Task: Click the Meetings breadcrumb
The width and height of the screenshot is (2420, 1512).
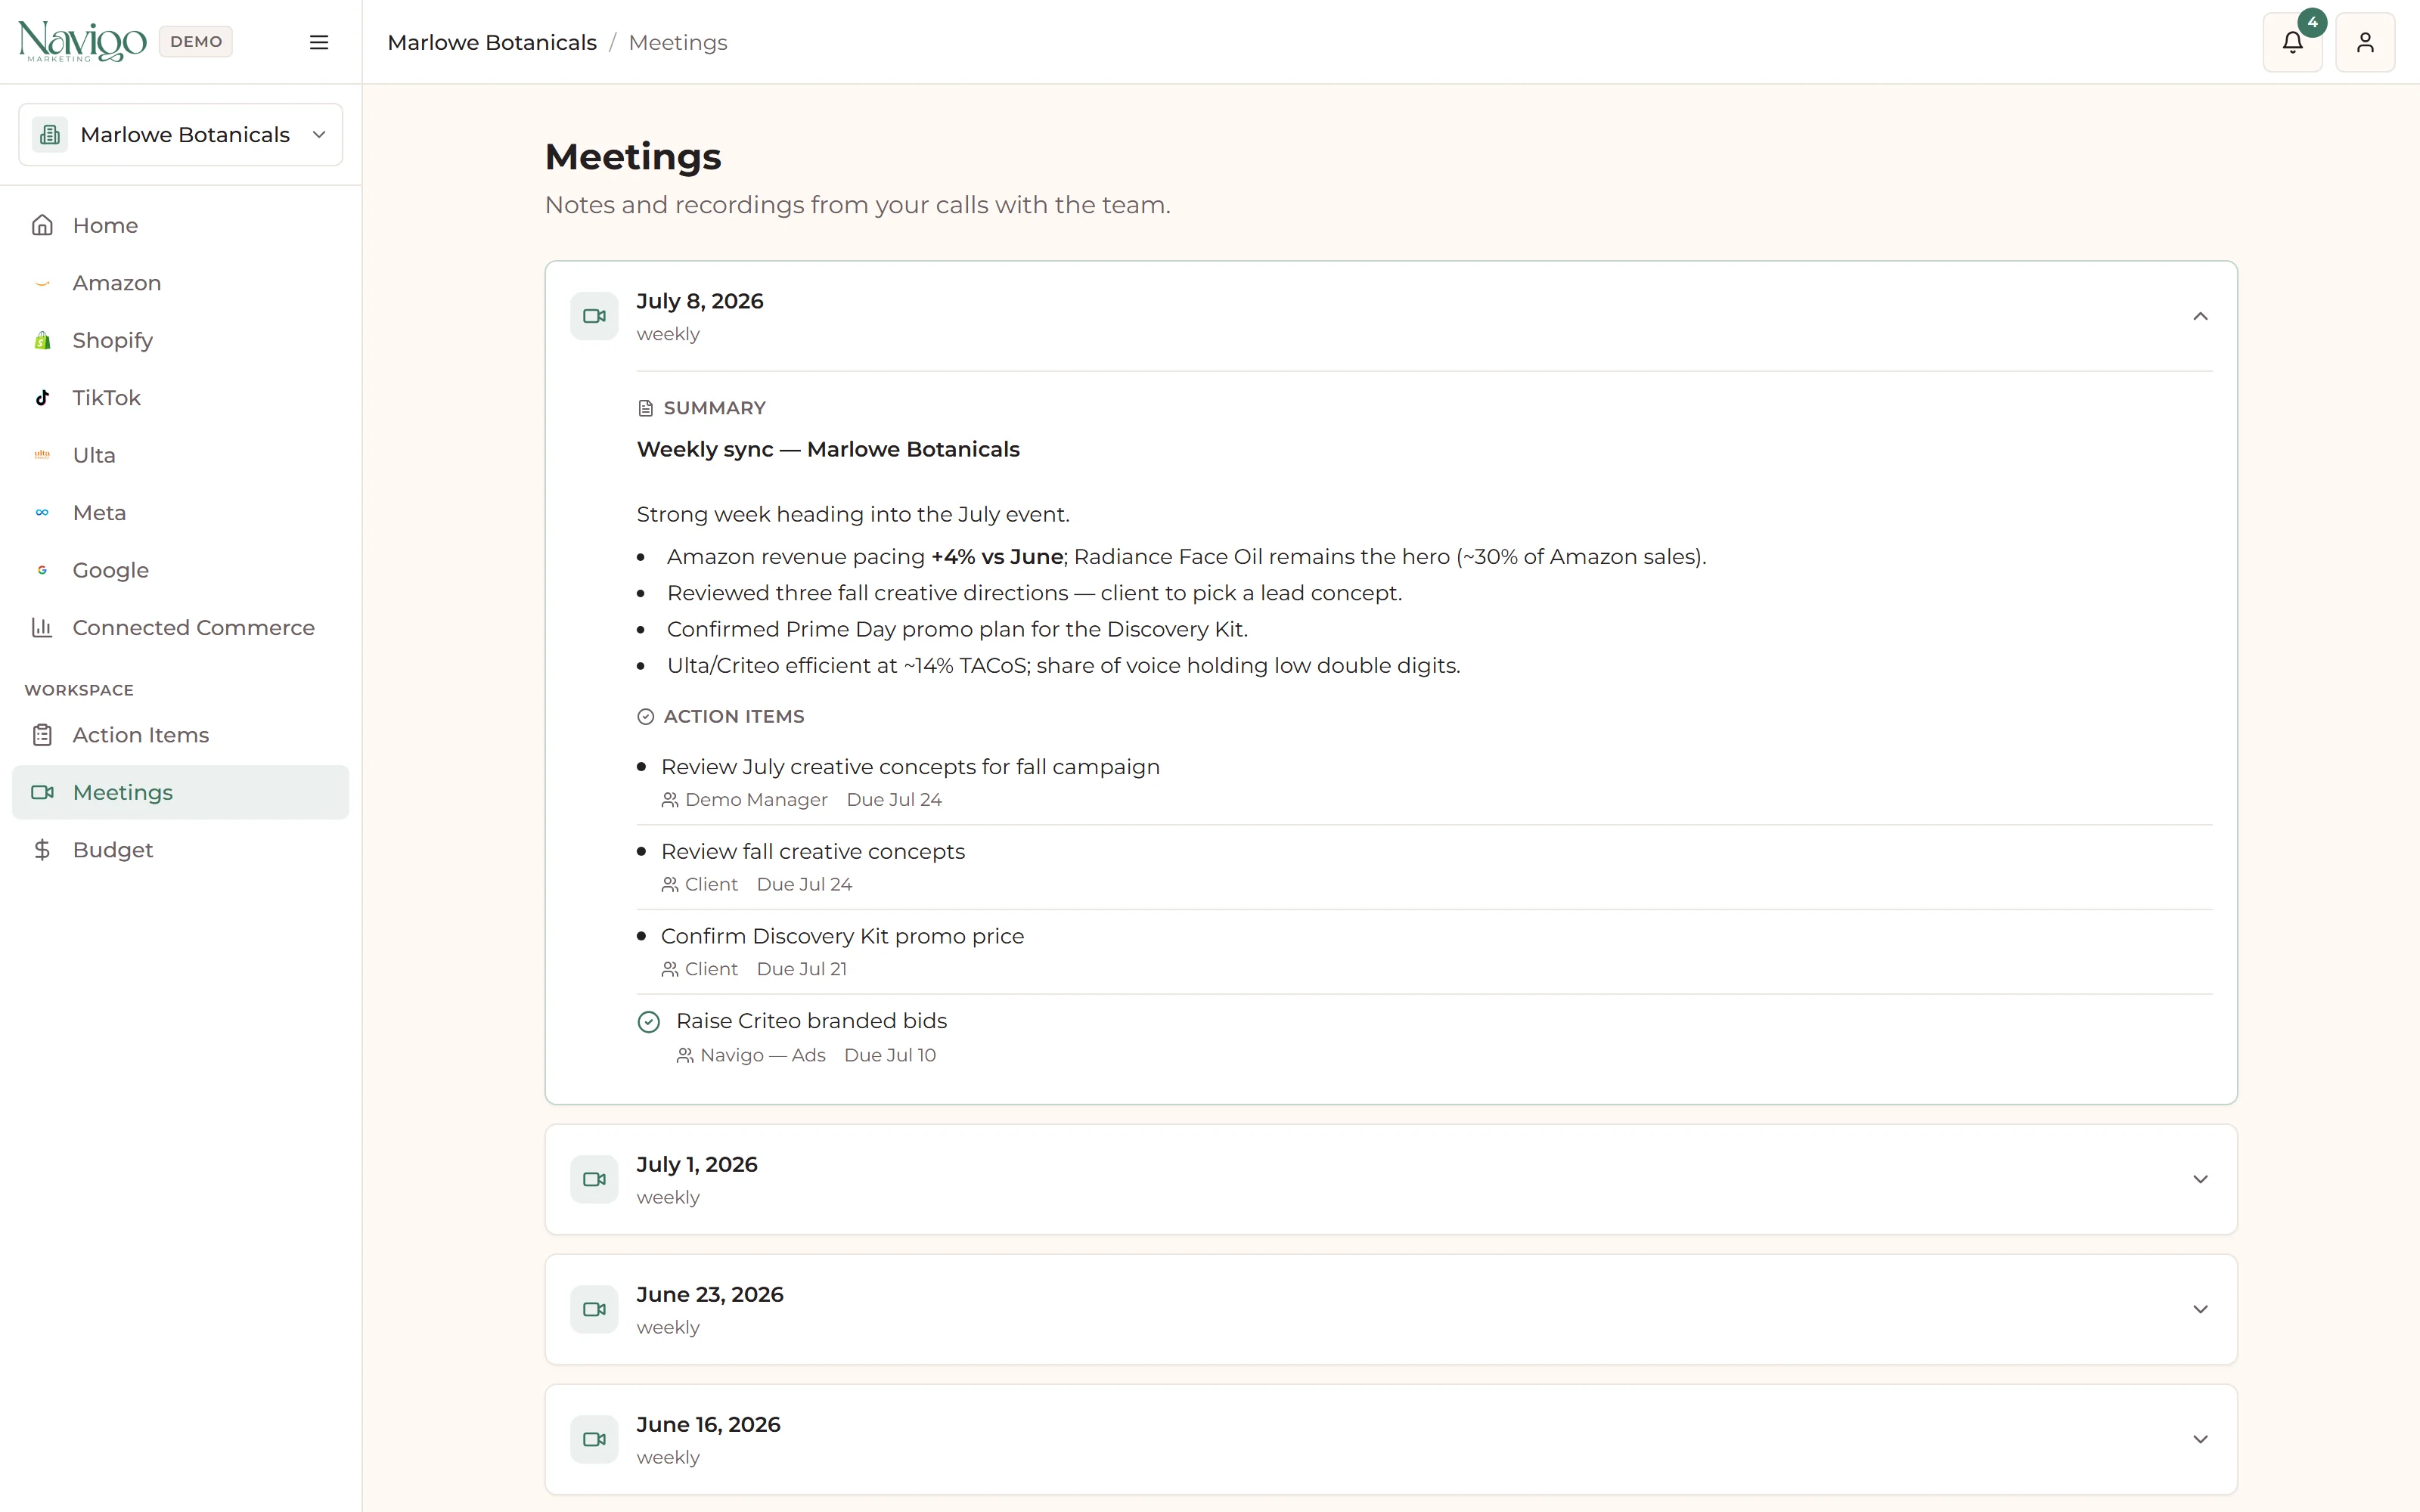Action: pos(678,42)
